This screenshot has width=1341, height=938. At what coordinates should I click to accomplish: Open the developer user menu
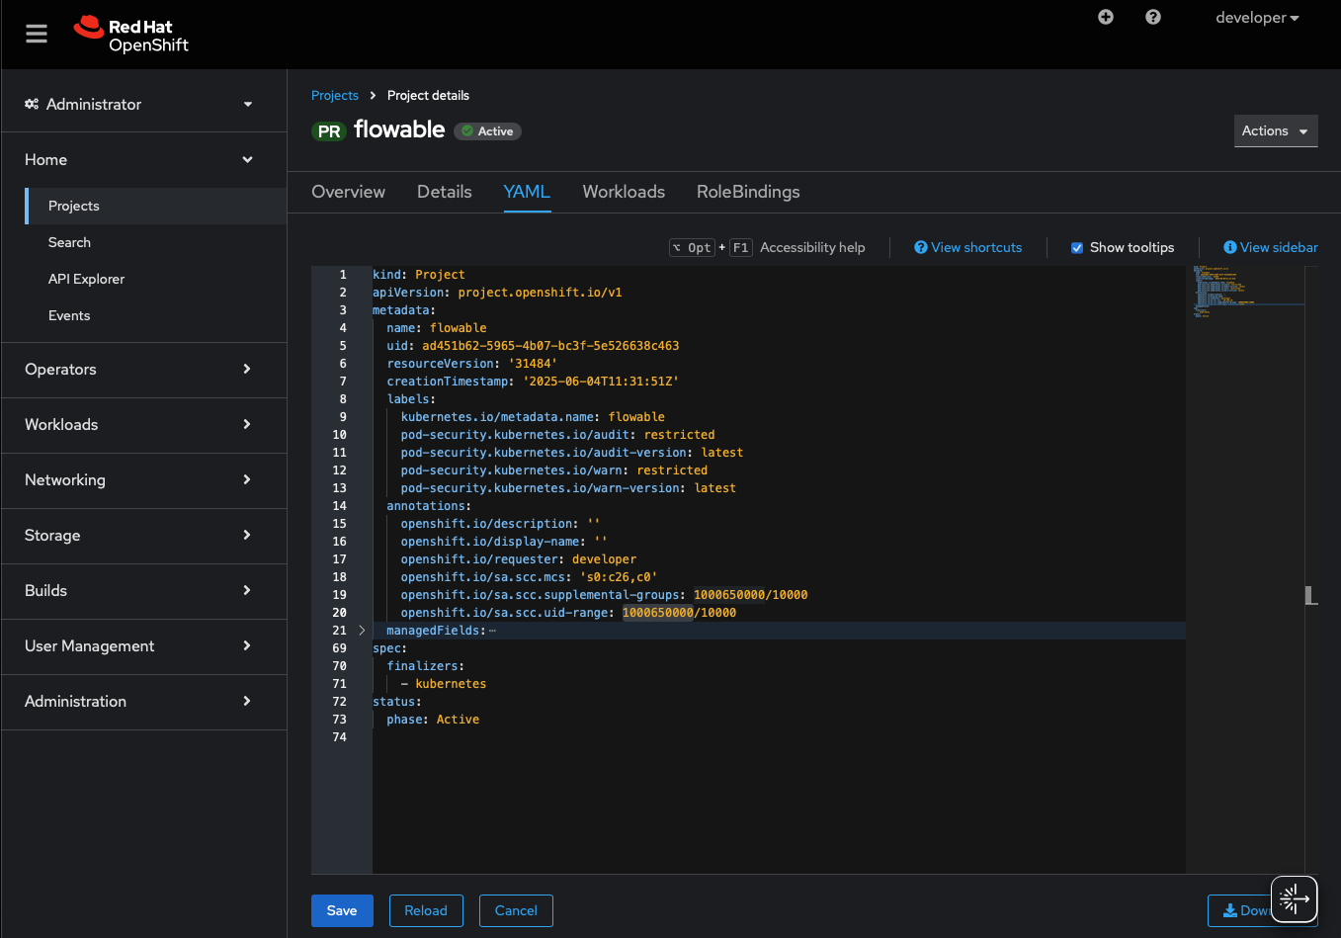click(x=1257, y=18)
